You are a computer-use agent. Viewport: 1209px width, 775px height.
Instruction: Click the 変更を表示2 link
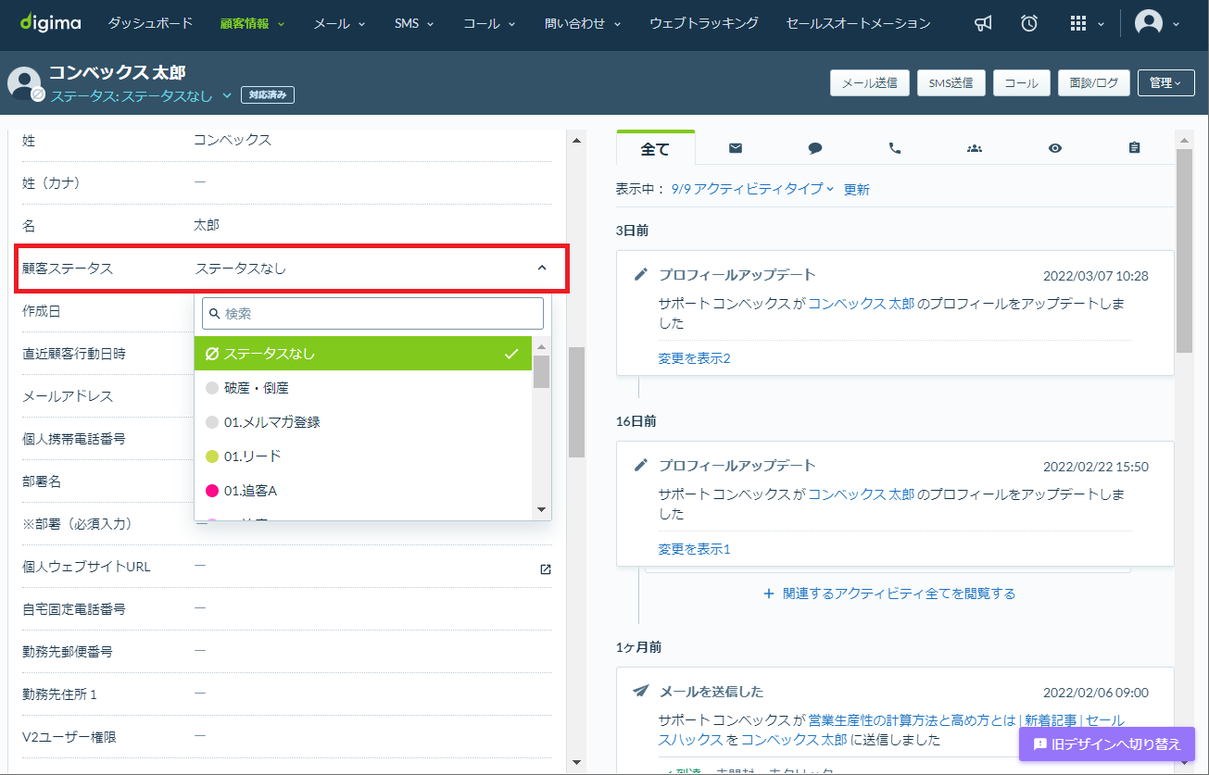pyautogui.click(x=694, y=358)
